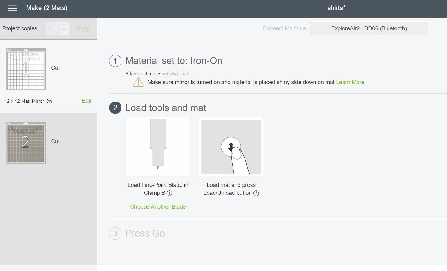Open the Learn More link
Viewport: 447px width, 271px height.
(x=350, y=82)
